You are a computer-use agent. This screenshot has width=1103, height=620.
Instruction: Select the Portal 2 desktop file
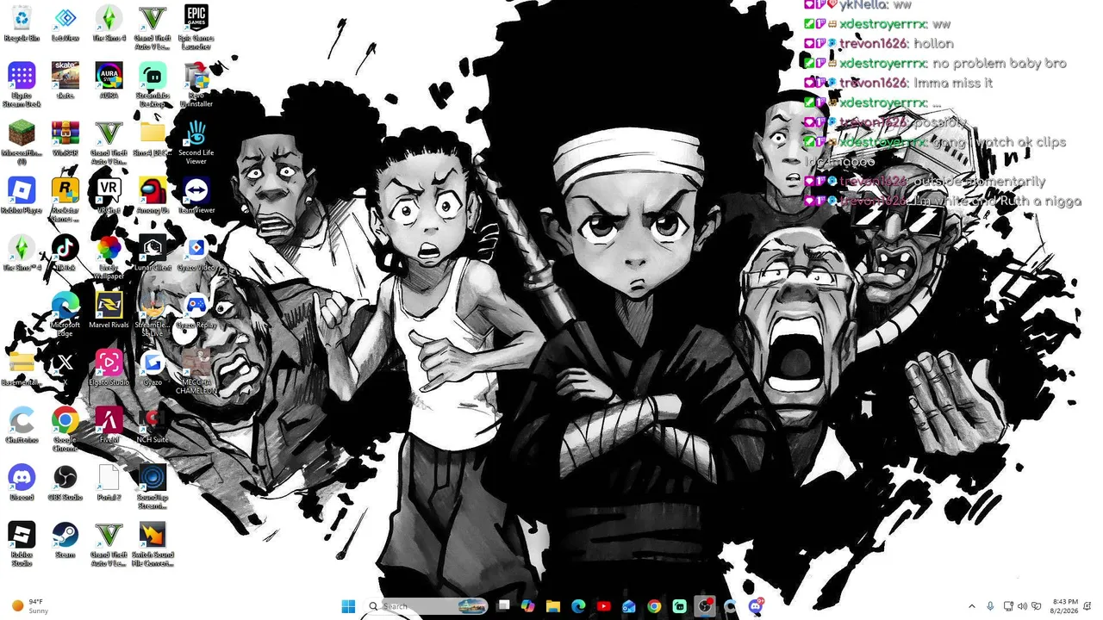tap(109, 482)
